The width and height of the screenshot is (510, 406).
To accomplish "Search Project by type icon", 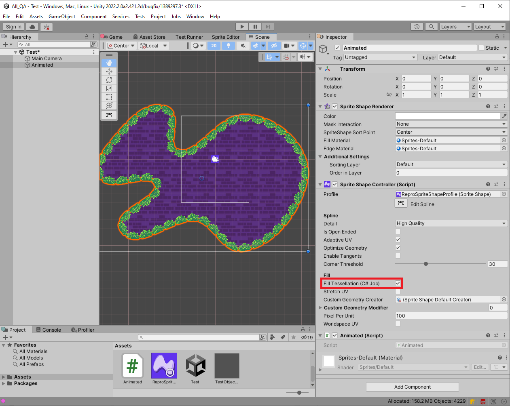I will pyautogui.click(x=273, y=337).
